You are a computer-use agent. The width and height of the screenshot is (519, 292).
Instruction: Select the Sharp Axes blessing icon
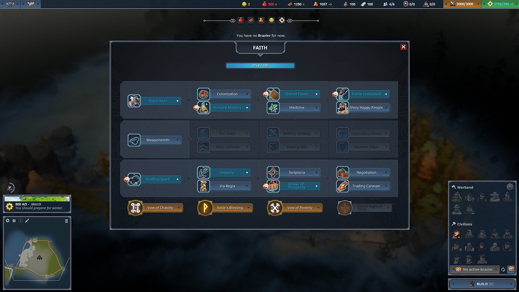tap(134, 101)
